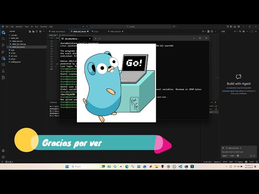Open Explorer more actions ellipsis
This screenshot has height=194, width=259.
(x=44, y=32)
